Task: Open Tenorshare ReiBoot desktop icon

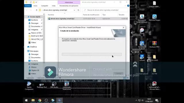Action: pos(142,45)
